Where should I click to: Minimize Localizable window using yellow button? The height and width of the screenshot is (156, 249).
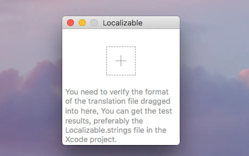(x=82, y=22)
